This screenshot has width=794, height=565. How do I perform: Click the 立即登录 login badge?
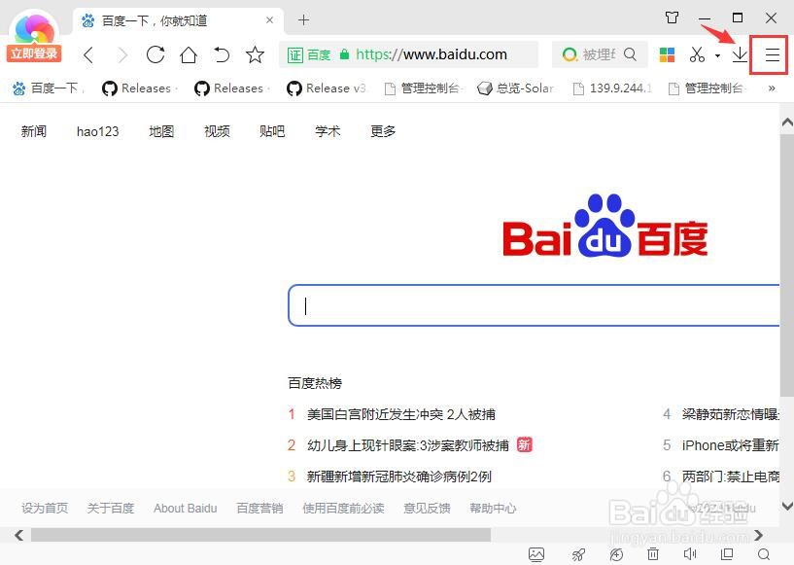34,53
